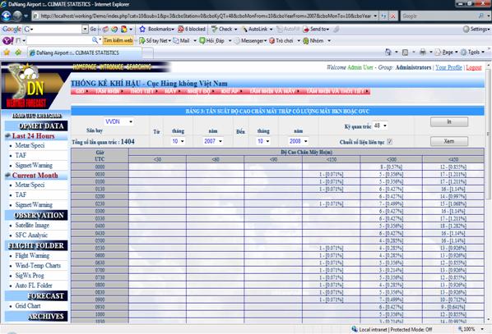This screenshot has width=492, height=334.
Task: Expand the VVDN airport dropdown
Action: pyautogui.click(x=118, y=121)
